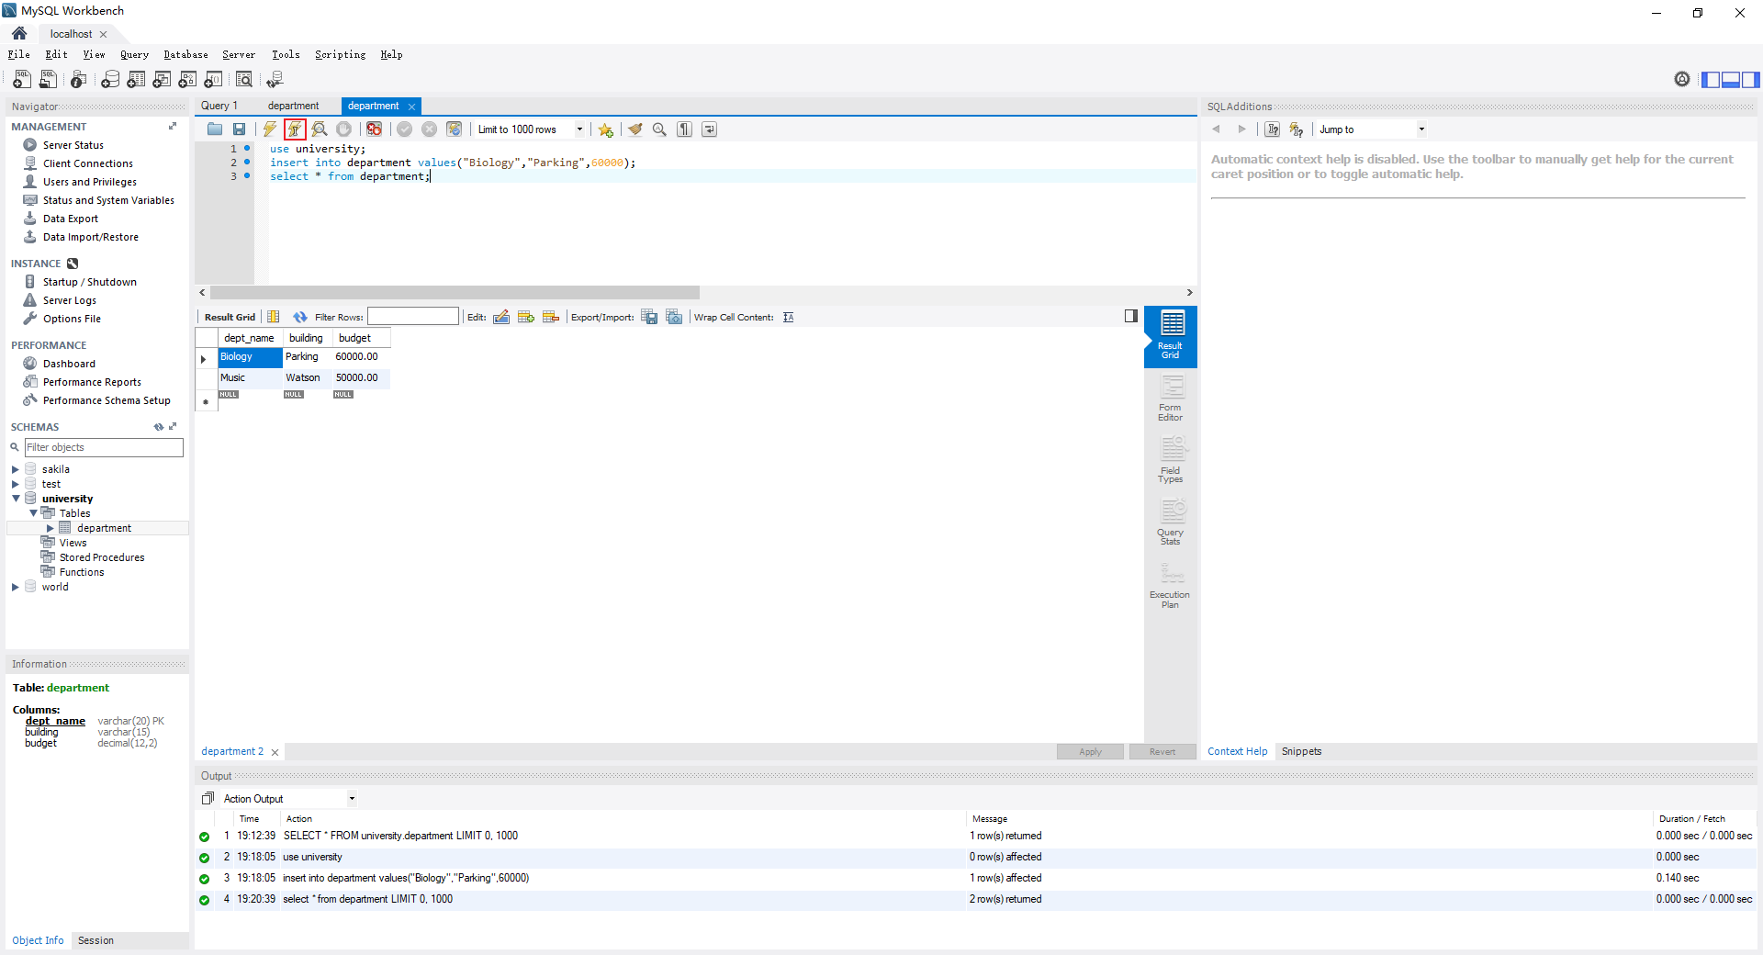Viewport: 1763px width, 955px height.
Task: Beautify the SQL with broom icon
Action: pos(635,129)
